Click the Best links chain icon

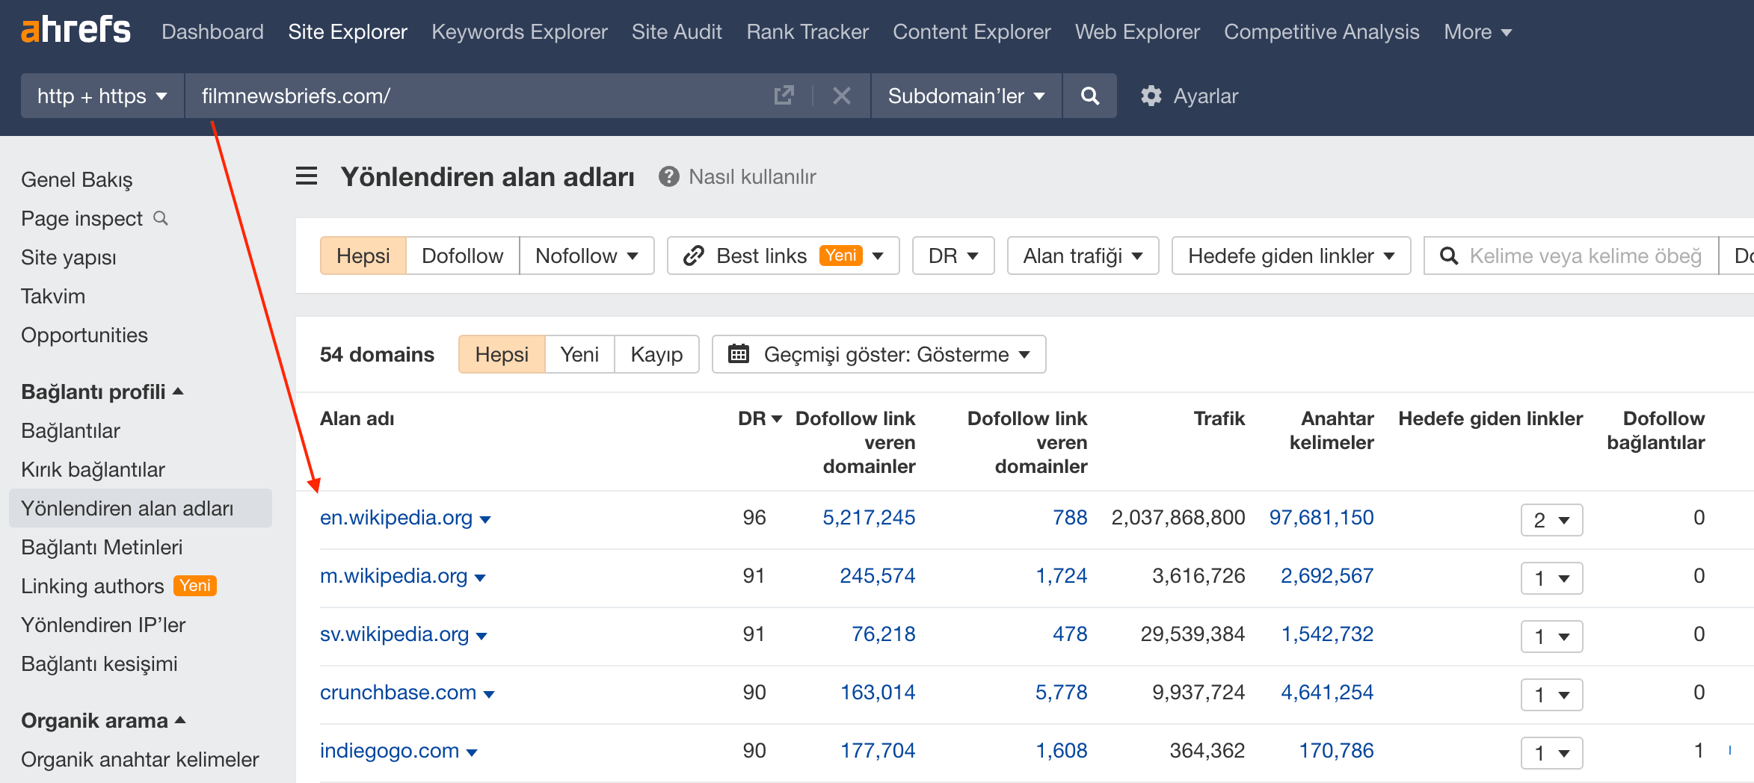pyautogui.click(x=694, y=256)
